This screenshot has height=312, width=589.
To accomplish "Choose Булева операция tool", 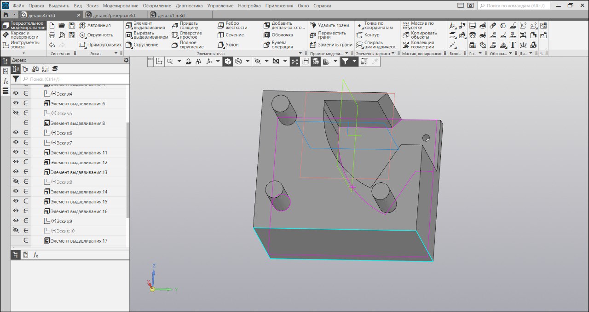I will pyautogui.click(x=278, y=45).
